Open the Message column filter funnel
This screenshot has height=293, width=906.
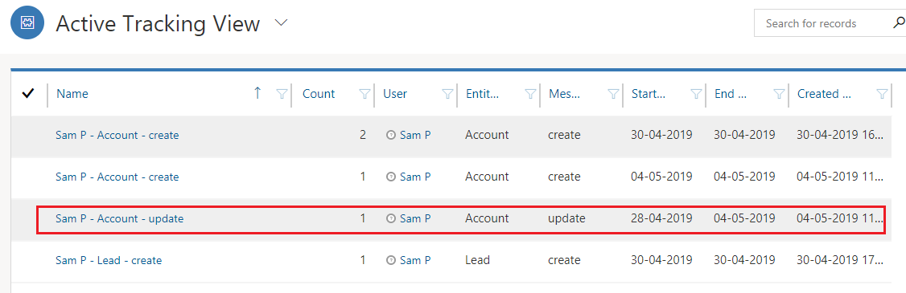pyautogui.click(x=613, y=94)
